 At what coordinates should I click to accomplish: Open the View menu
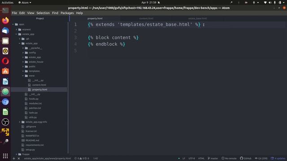[30, 13]
